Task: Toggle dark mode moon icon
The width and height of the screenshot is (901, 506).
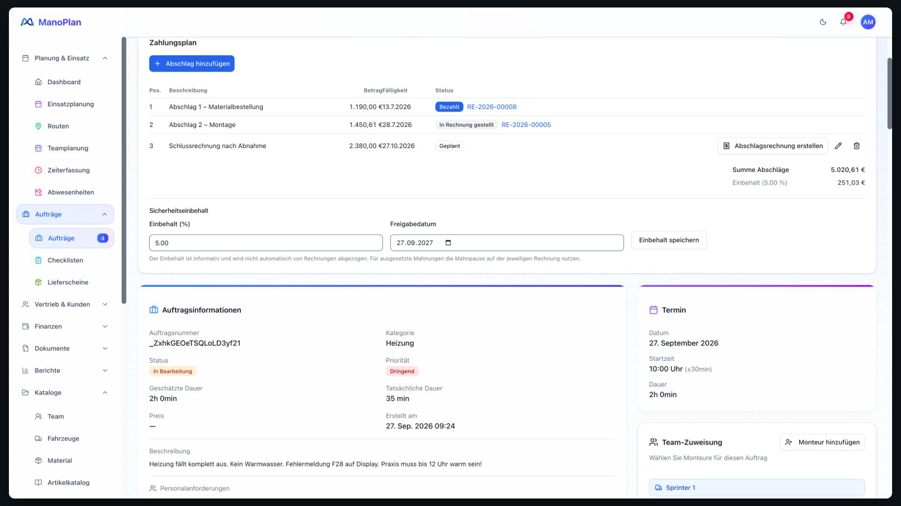Action: (823, 22)
